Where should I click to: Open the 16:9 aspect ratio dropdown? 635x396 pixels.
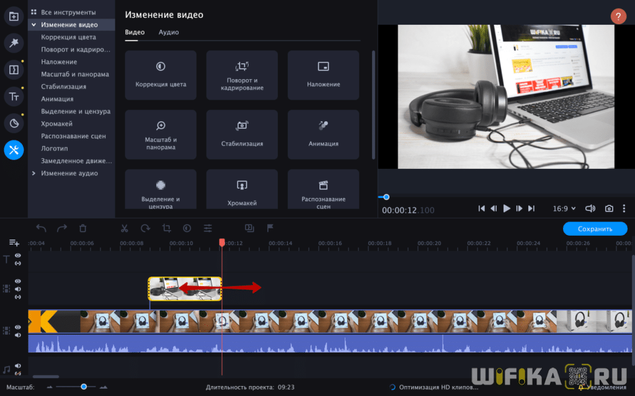click(x=566, y=209)
